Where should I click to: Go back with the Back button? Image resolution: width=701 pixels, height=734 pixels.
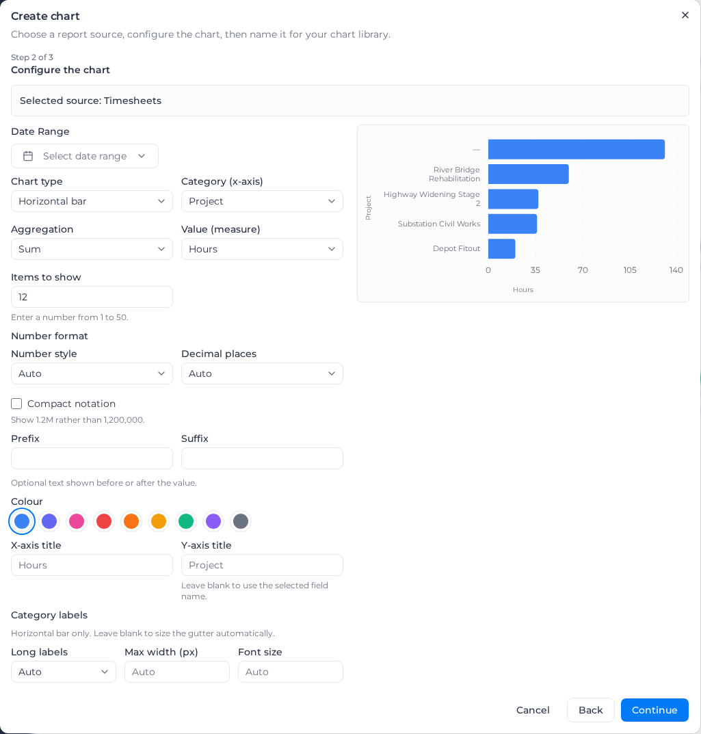click(591, 710)
